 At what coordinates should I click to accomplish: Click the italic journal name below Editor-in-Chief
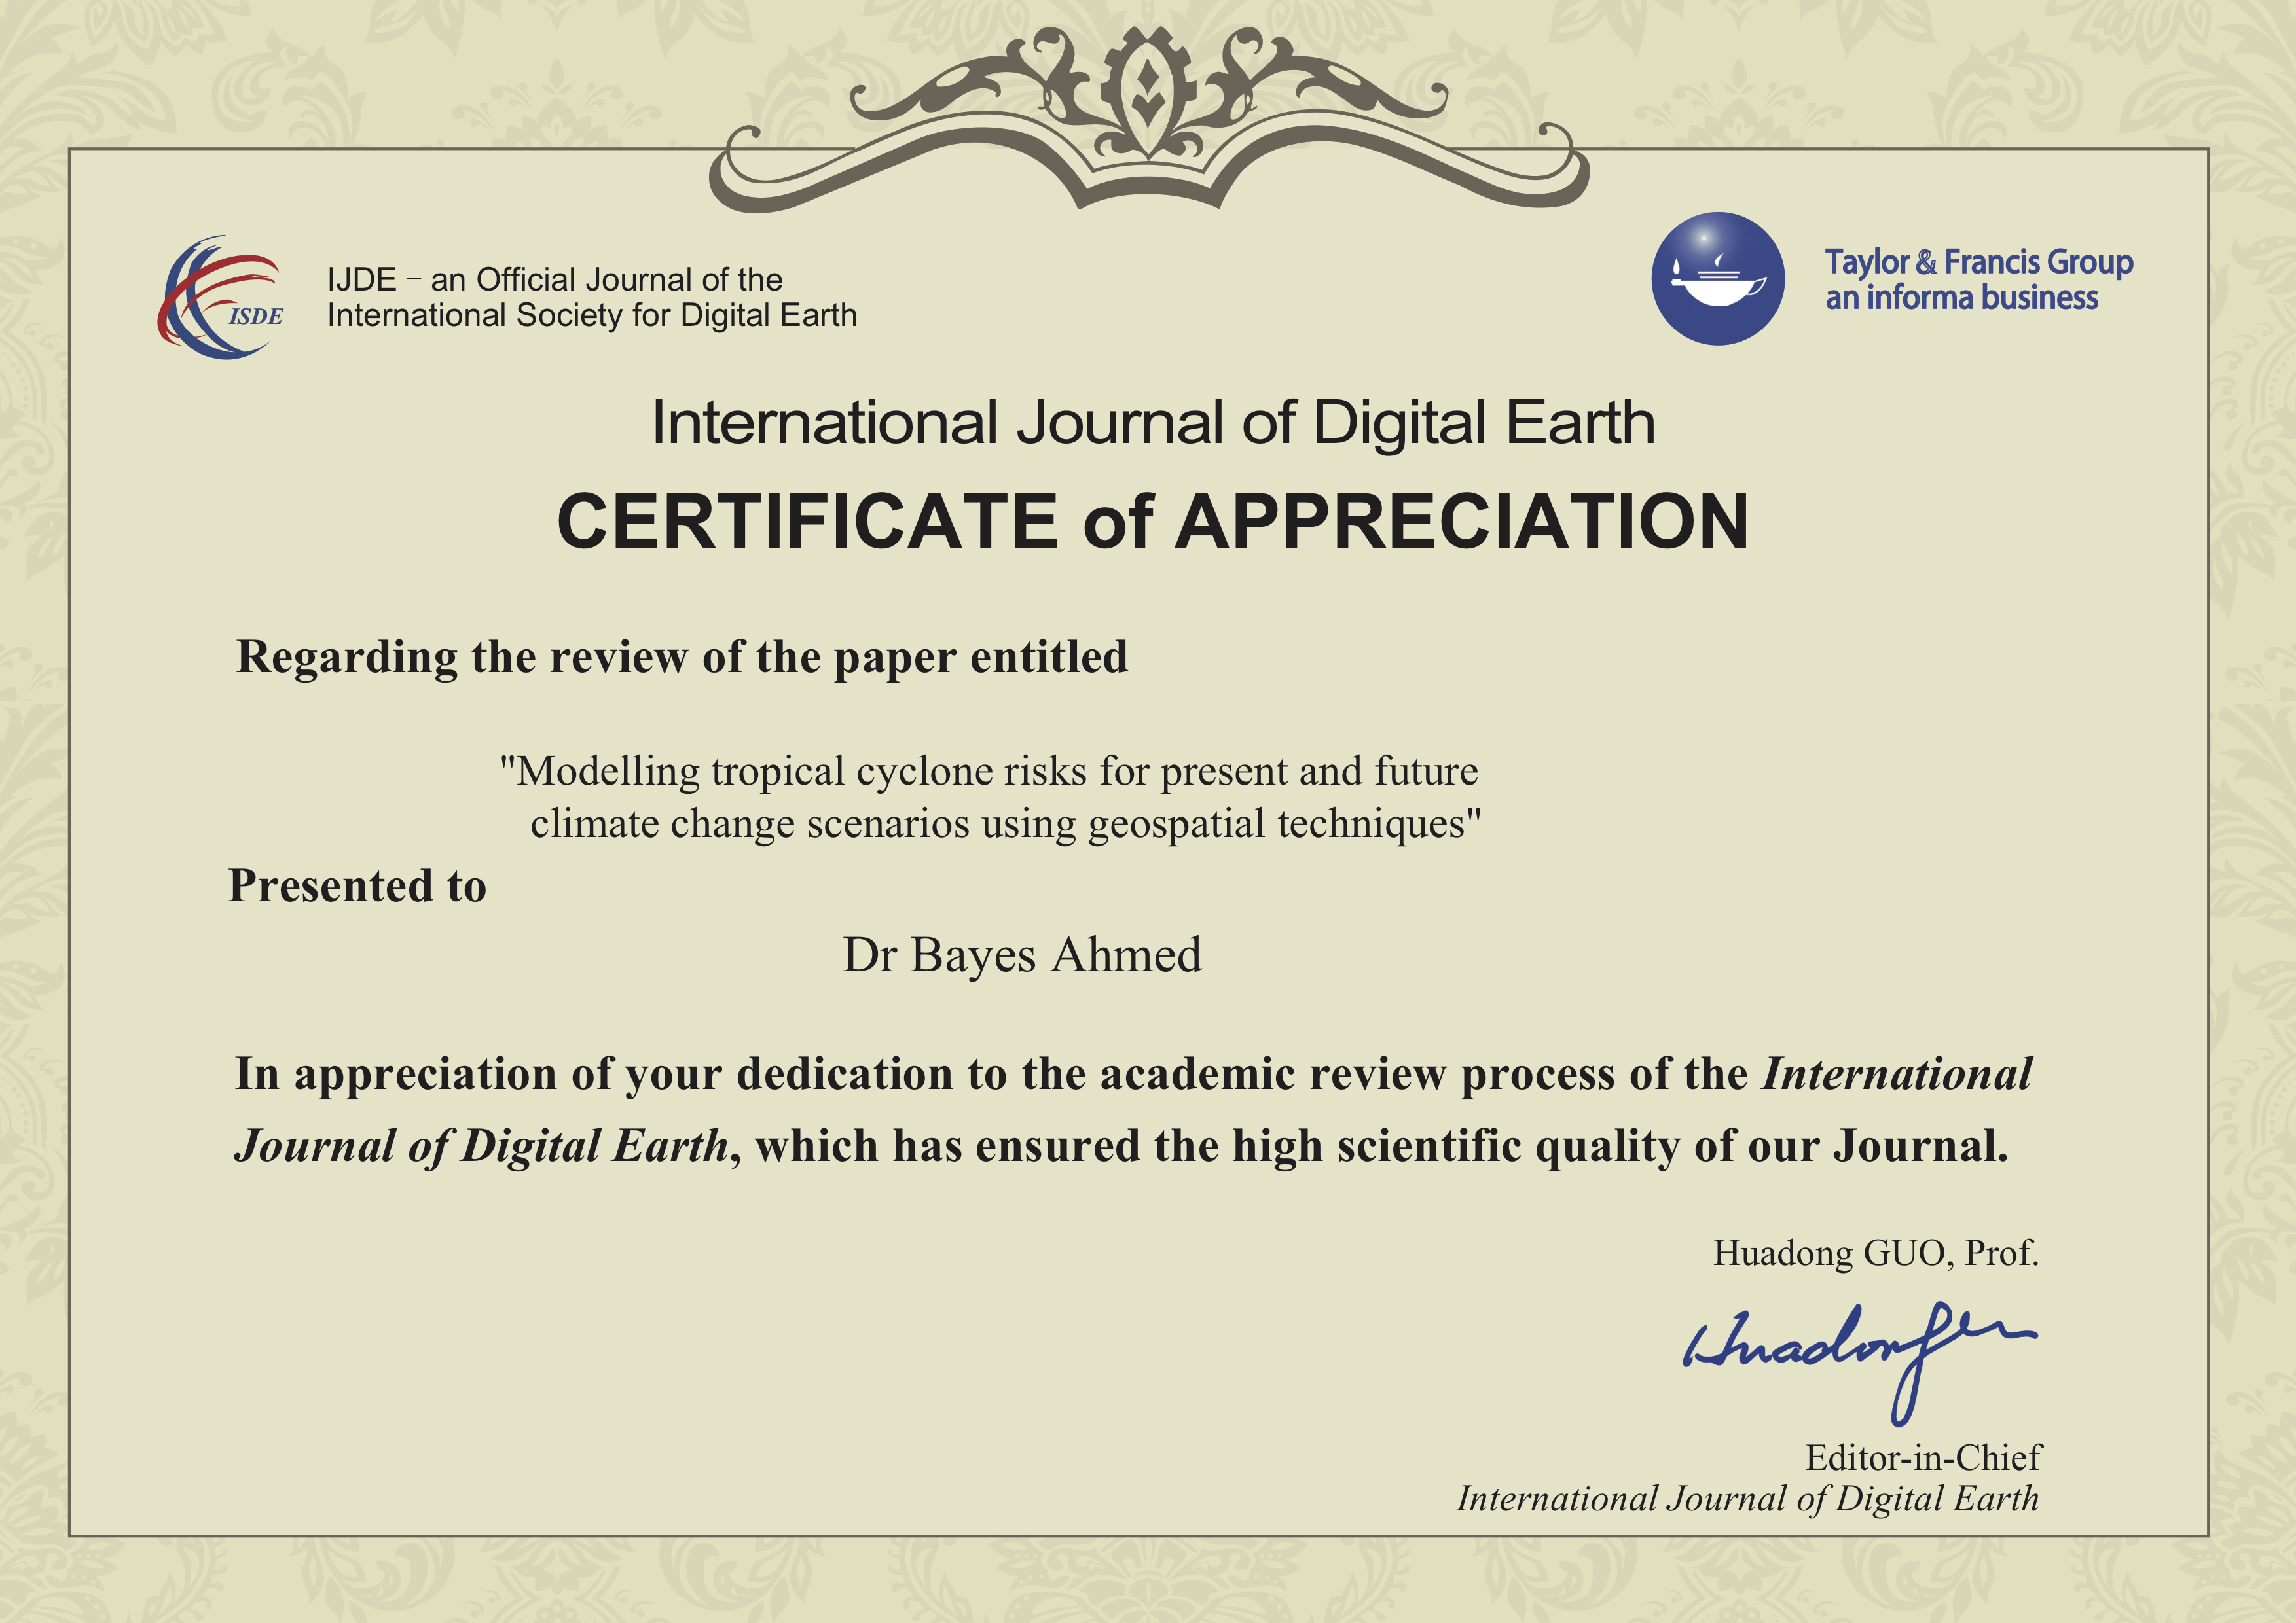point(1747,1500)
